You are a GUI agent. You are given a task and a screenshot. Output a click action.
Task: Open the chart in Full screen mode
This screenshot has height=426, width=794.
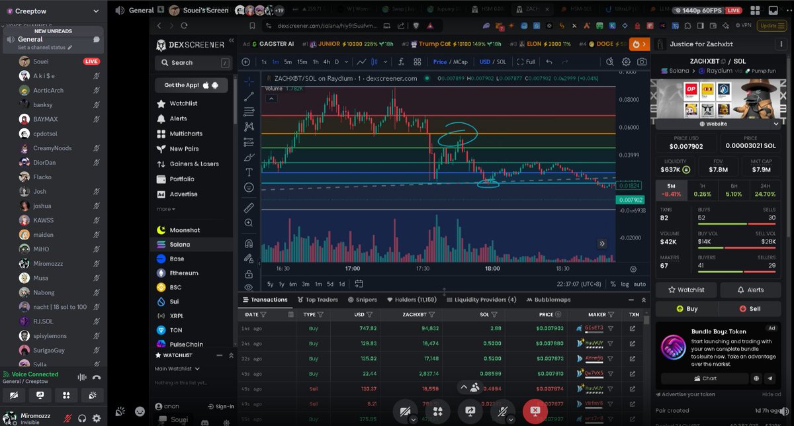[525, 62]
